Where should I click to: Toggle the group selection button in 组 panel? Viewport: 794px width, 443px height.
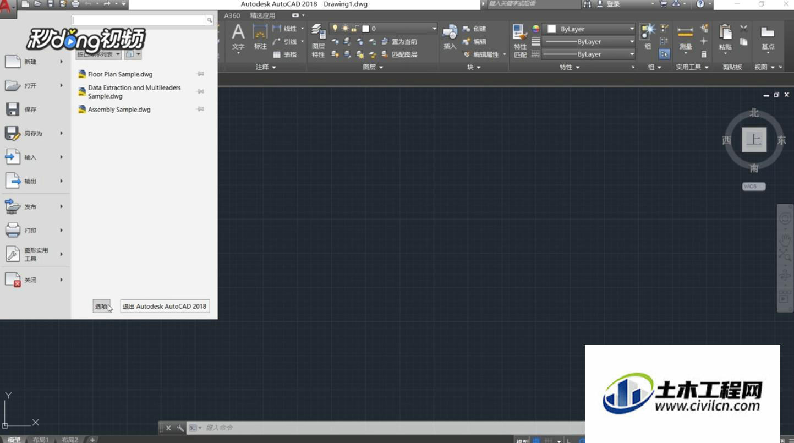[x=665, y=54]
